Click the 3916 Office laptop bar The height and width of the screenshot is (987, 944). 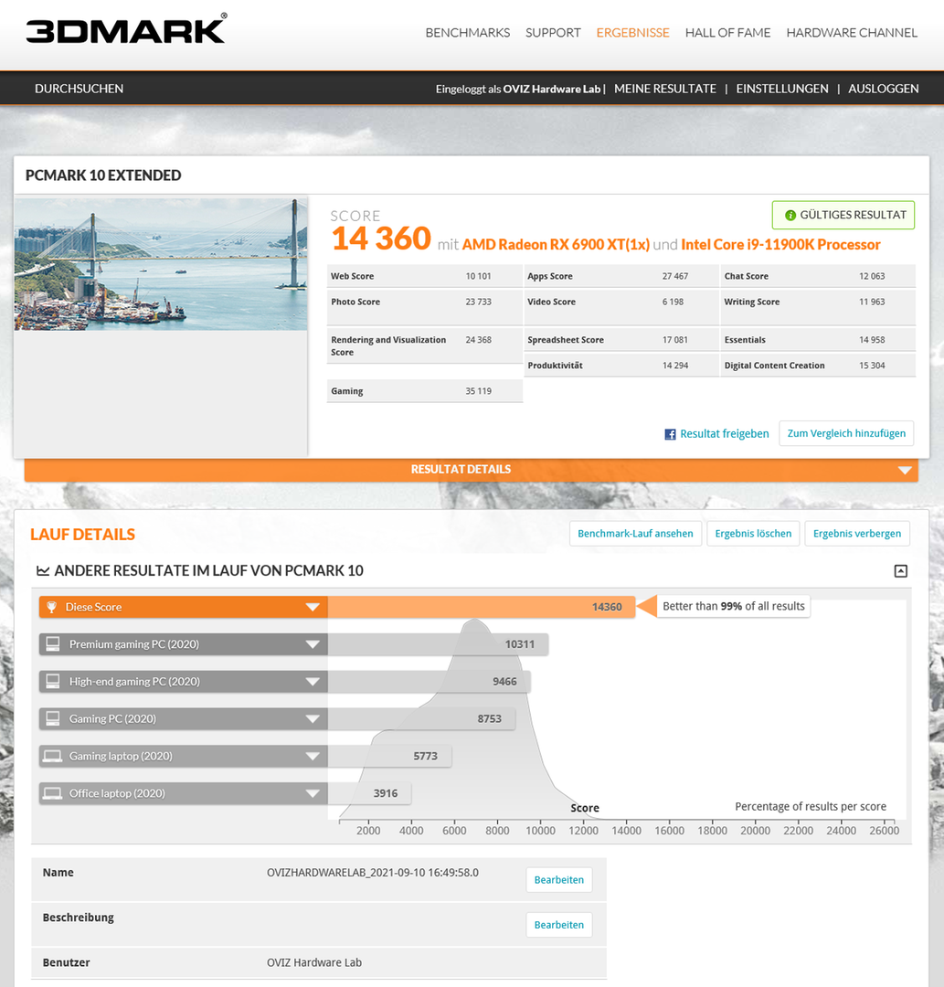point(369,793)
